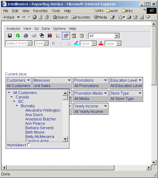
Task: Click the page horizontal scroll right arrow
Action: 149,168
